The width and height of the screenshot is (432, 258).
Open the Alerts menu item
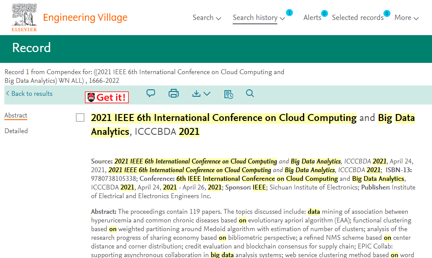312,18
